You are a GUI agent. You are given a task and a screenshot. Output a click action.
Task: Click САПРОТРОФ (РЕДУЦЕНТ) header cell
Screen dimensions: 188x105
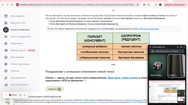point(131,38)
